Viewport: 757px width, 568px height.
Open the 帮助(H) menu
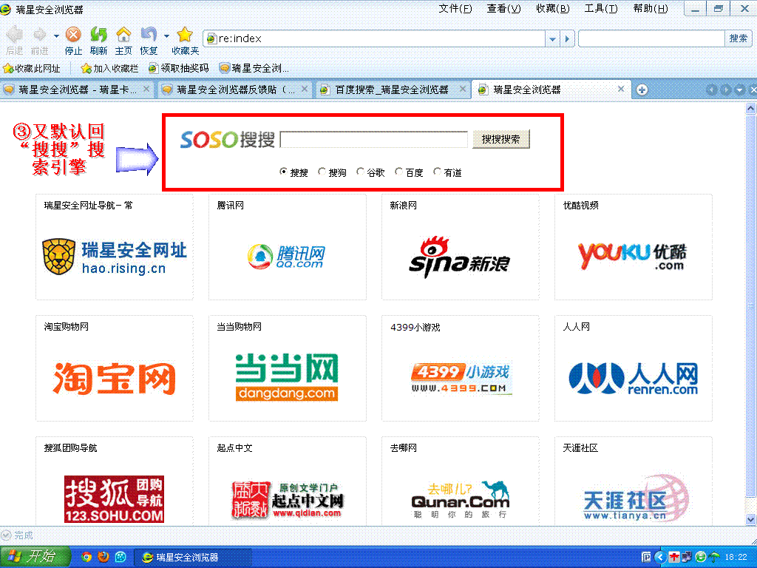651,9
